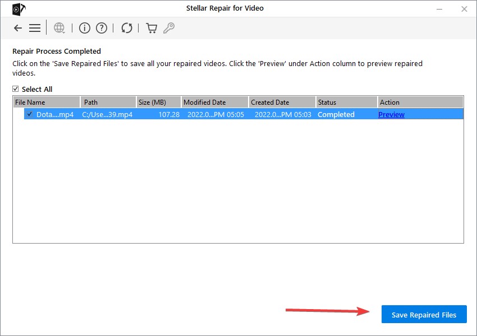Minimize the Stellar Repair window
The image size is (477, 336).
coord(439,9)
